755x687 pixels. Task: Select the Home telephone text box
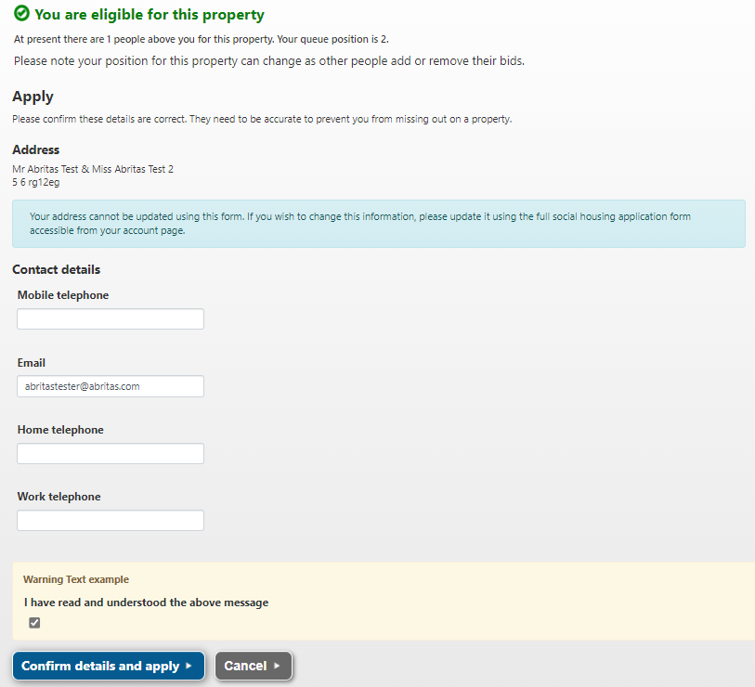(111, 454)
